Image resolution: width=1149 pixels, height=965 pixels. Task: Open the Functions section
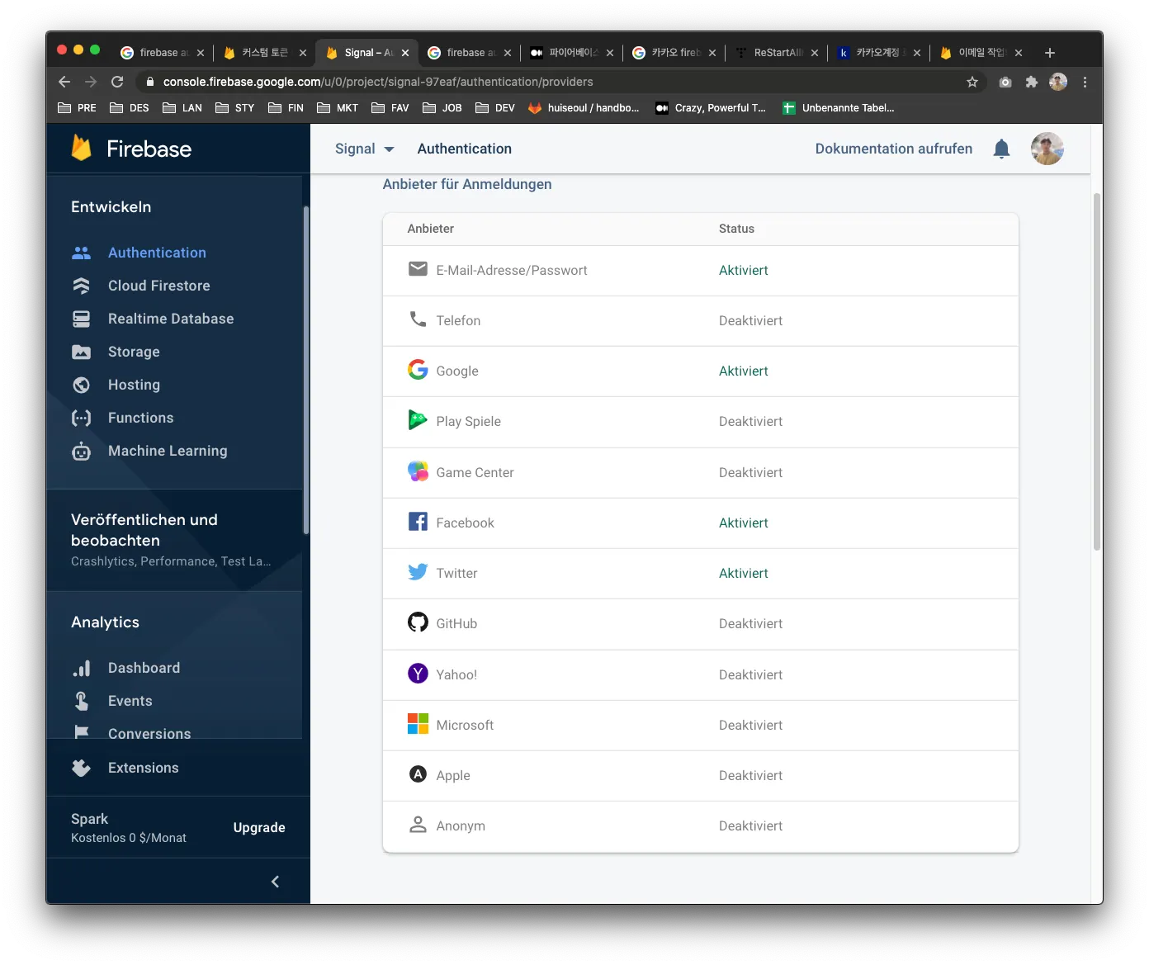140,418
